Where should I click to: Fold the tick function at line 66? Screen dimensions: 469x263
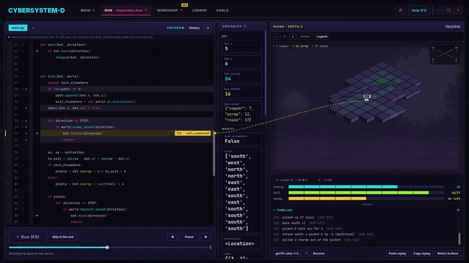click(x=22, y=76)
